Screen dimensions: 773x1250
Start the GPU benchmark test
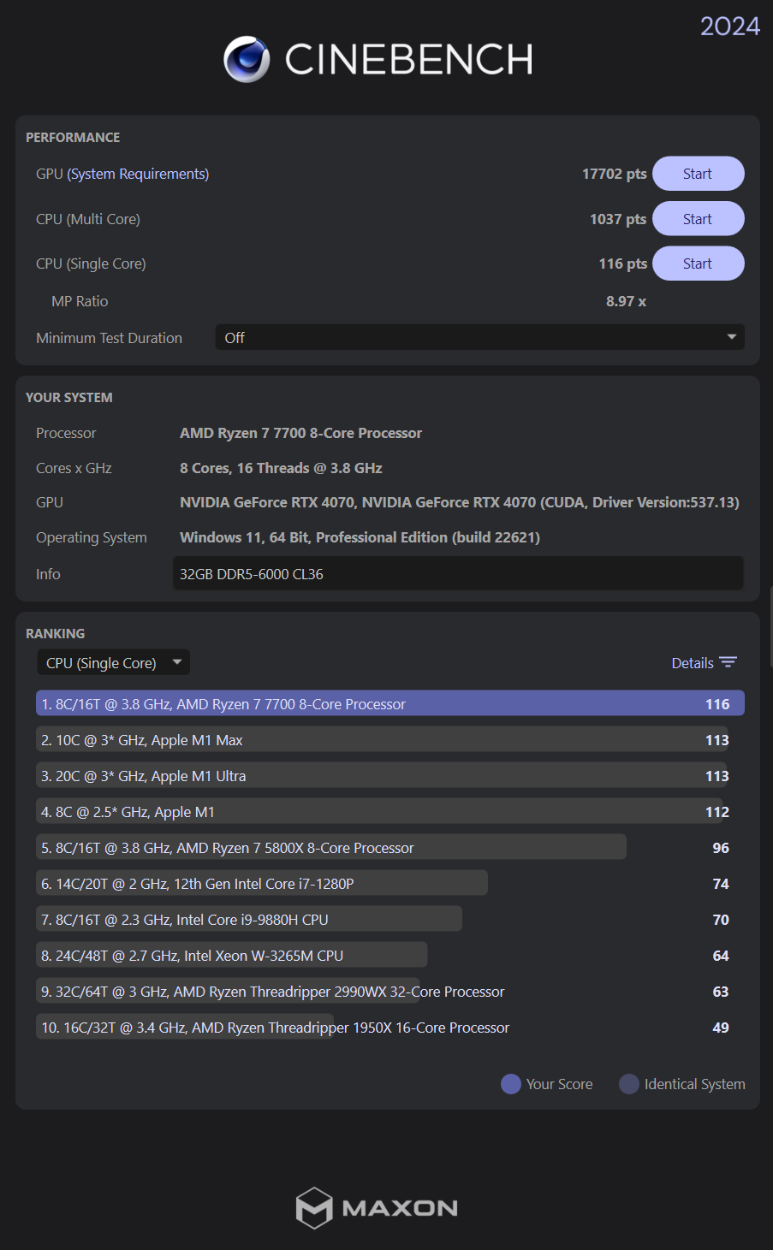pos(698,174)
